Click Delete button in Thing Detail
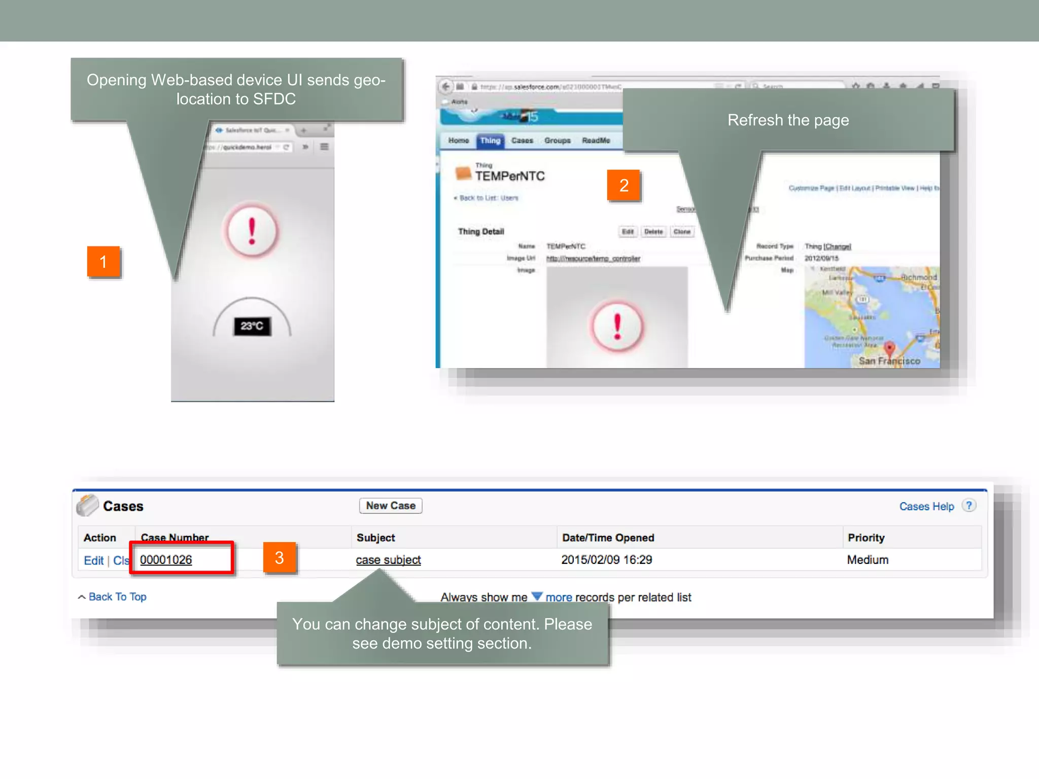Image resolution: width=1039 pixels, height=779 pixels. pos(653,232)
